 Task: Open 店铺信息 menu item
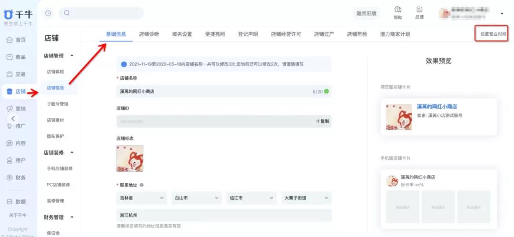(55, 88)
